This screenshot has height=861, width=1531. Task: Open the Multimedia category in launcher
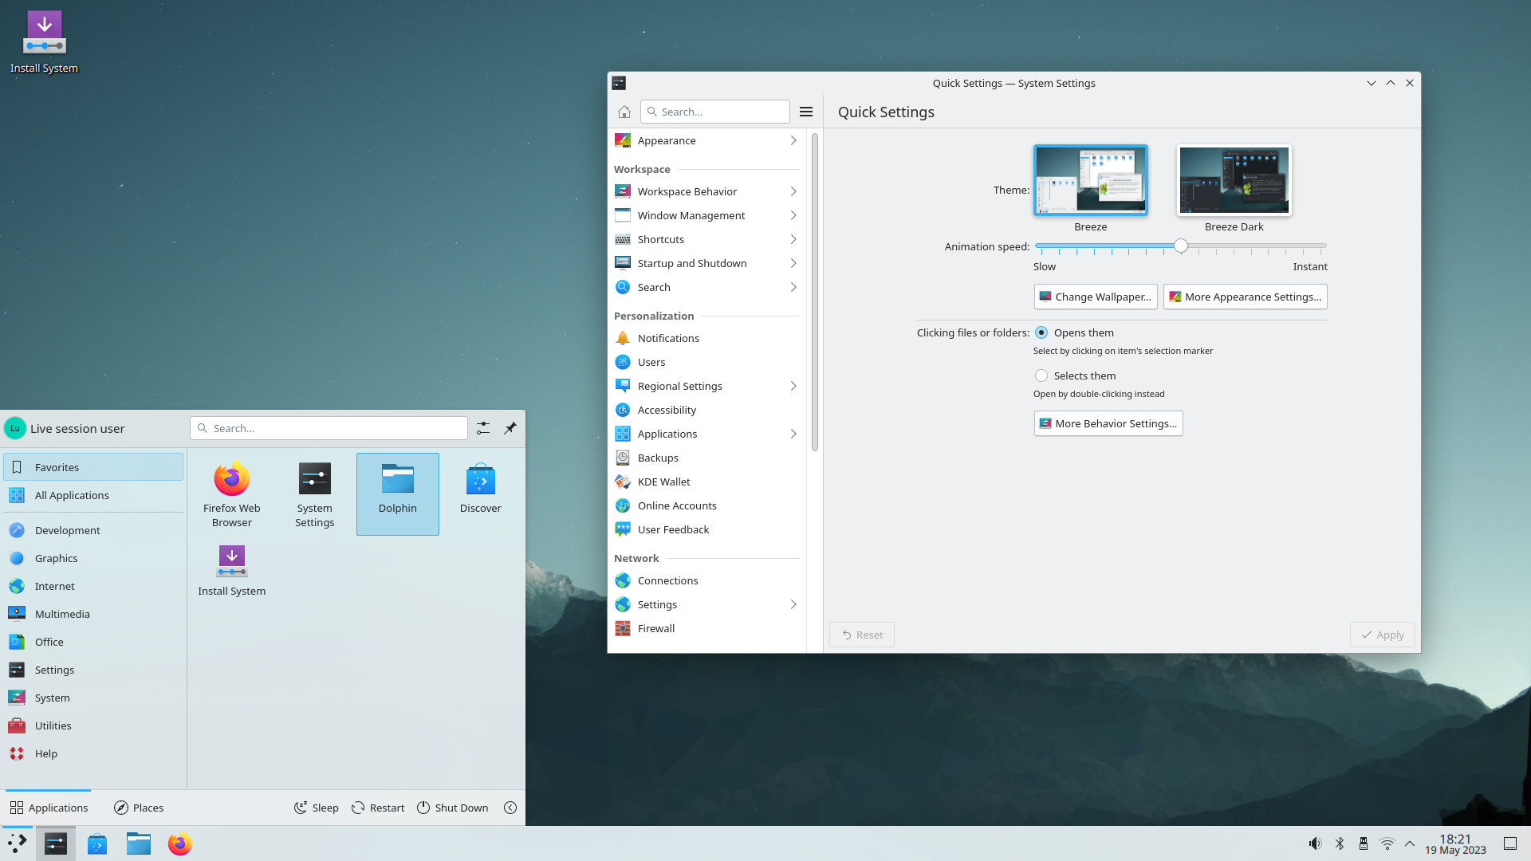point(93,614)
